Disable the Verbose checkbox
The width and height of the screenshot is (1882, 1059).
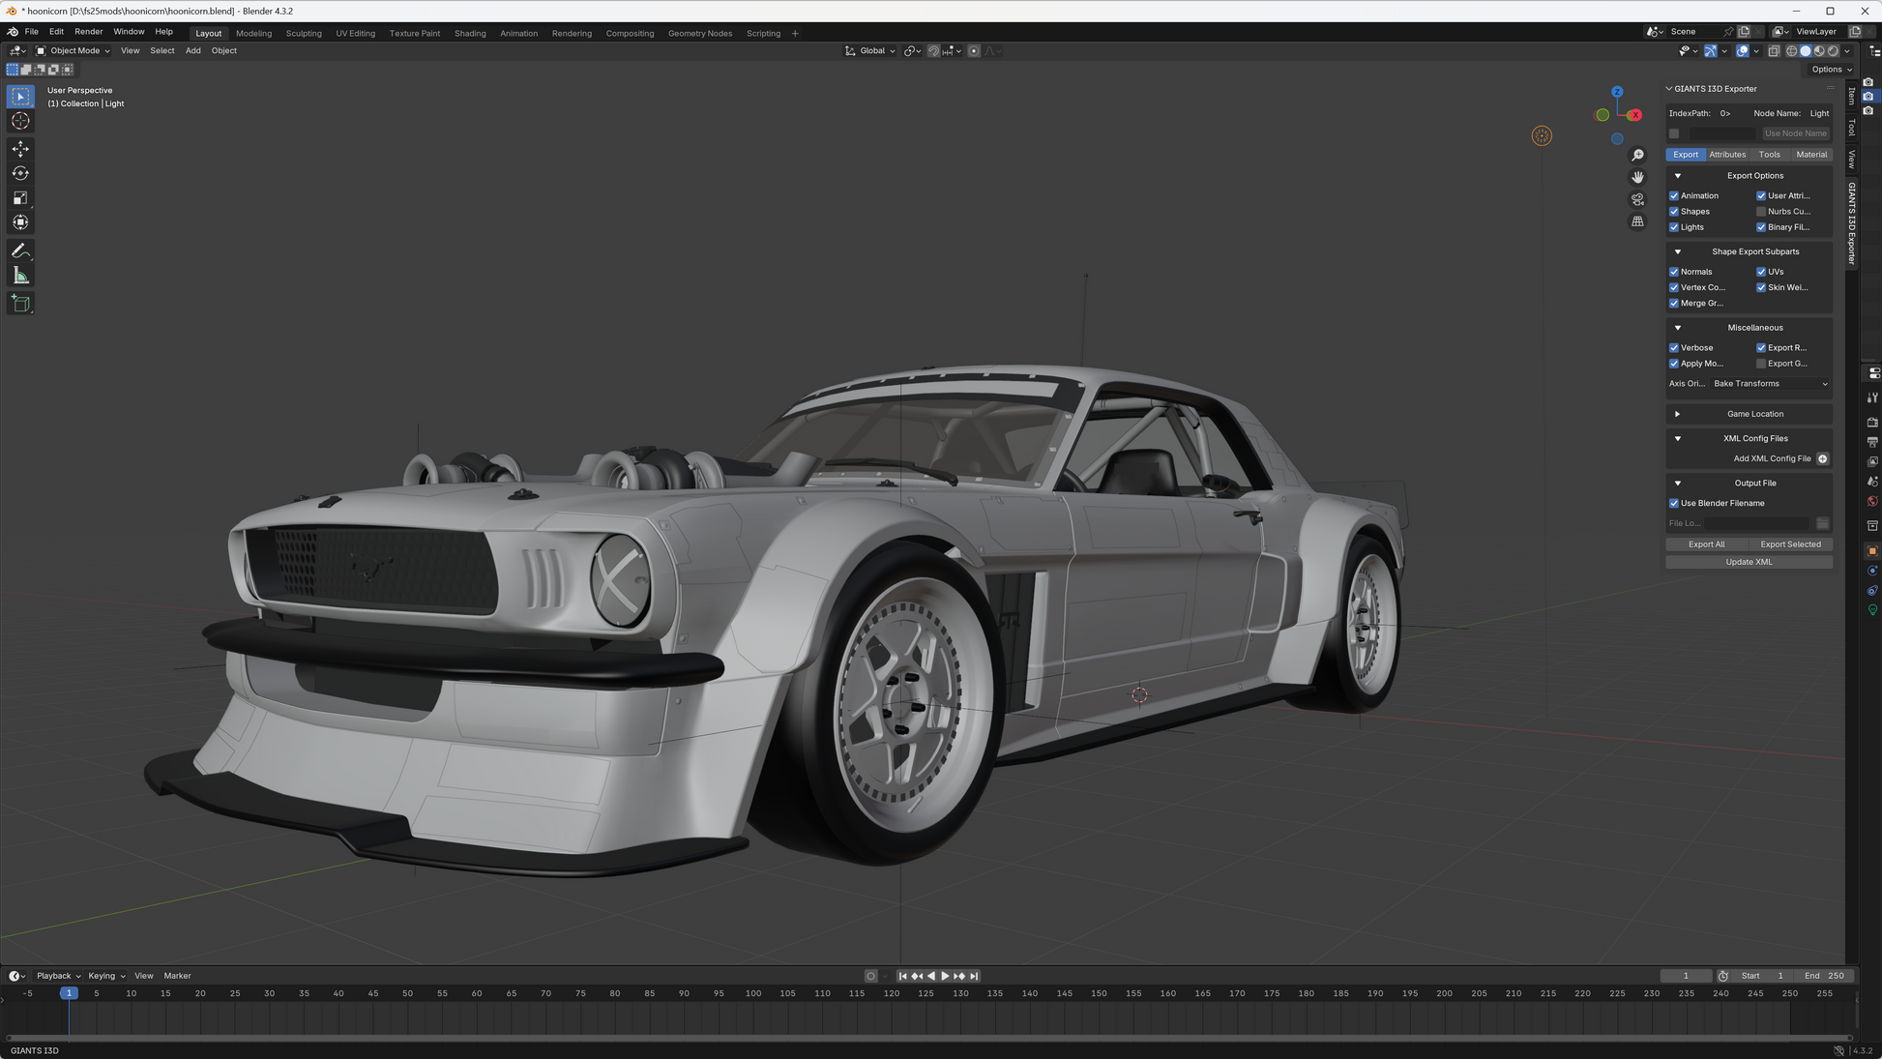tap(1674, 348)
